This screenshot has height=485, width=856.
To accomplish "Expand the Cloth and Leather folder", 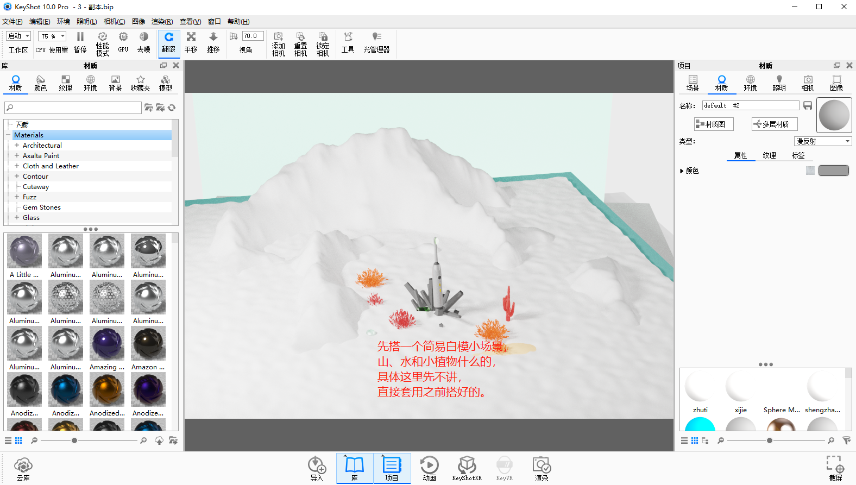I will pos(17,166).
